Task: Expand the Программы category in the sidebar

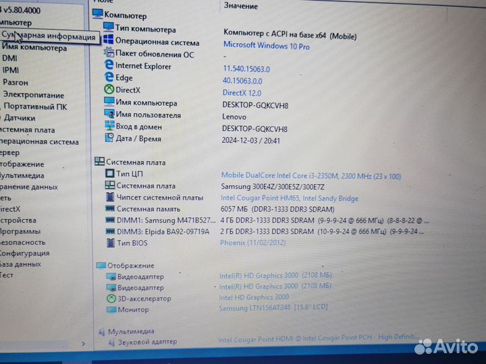Action: coord(20,231)
